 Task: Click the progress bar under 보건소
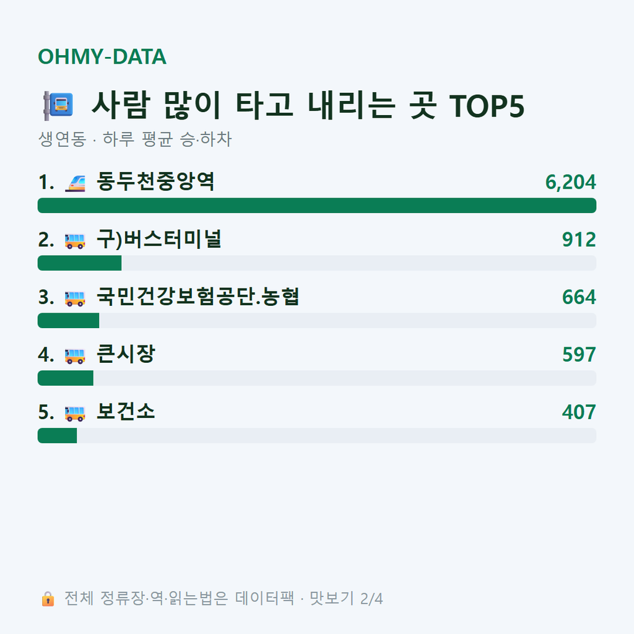coord(317,435)
